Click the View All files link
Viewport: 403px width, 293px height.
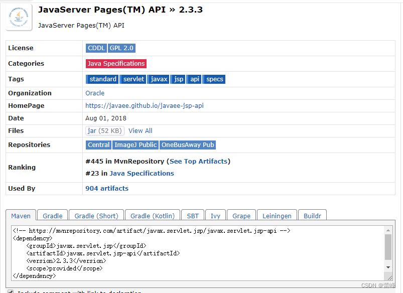pyautogui.click(x=141, y=131)
